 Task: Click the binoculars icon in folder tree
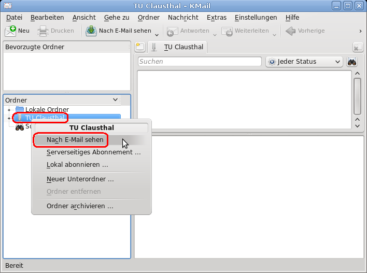click(20, 127)
